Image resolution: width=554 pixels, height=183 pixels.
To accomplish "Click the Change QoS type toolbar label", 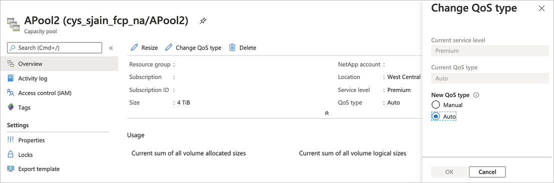I will point(198,47).
